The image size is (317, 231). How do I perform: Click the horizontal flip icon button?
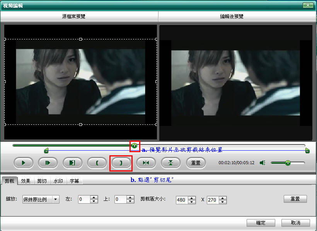coord(146,163)
